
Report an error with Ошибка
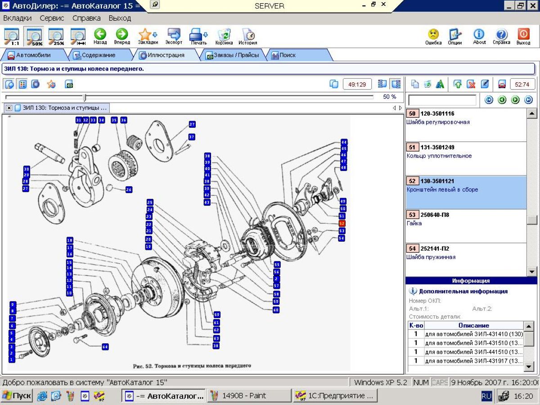click(x=433, y=36)
